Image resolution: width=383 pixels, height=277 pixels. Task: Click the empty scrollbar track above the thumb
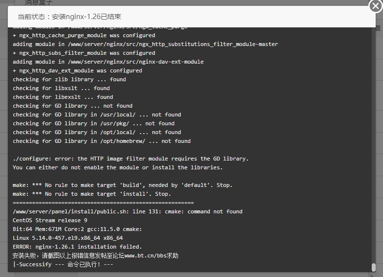click(374, 145)
